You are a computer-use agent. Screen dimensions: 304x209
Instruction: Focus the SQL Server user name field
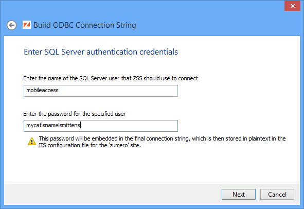pyautogui.click(x=101, y=91)
